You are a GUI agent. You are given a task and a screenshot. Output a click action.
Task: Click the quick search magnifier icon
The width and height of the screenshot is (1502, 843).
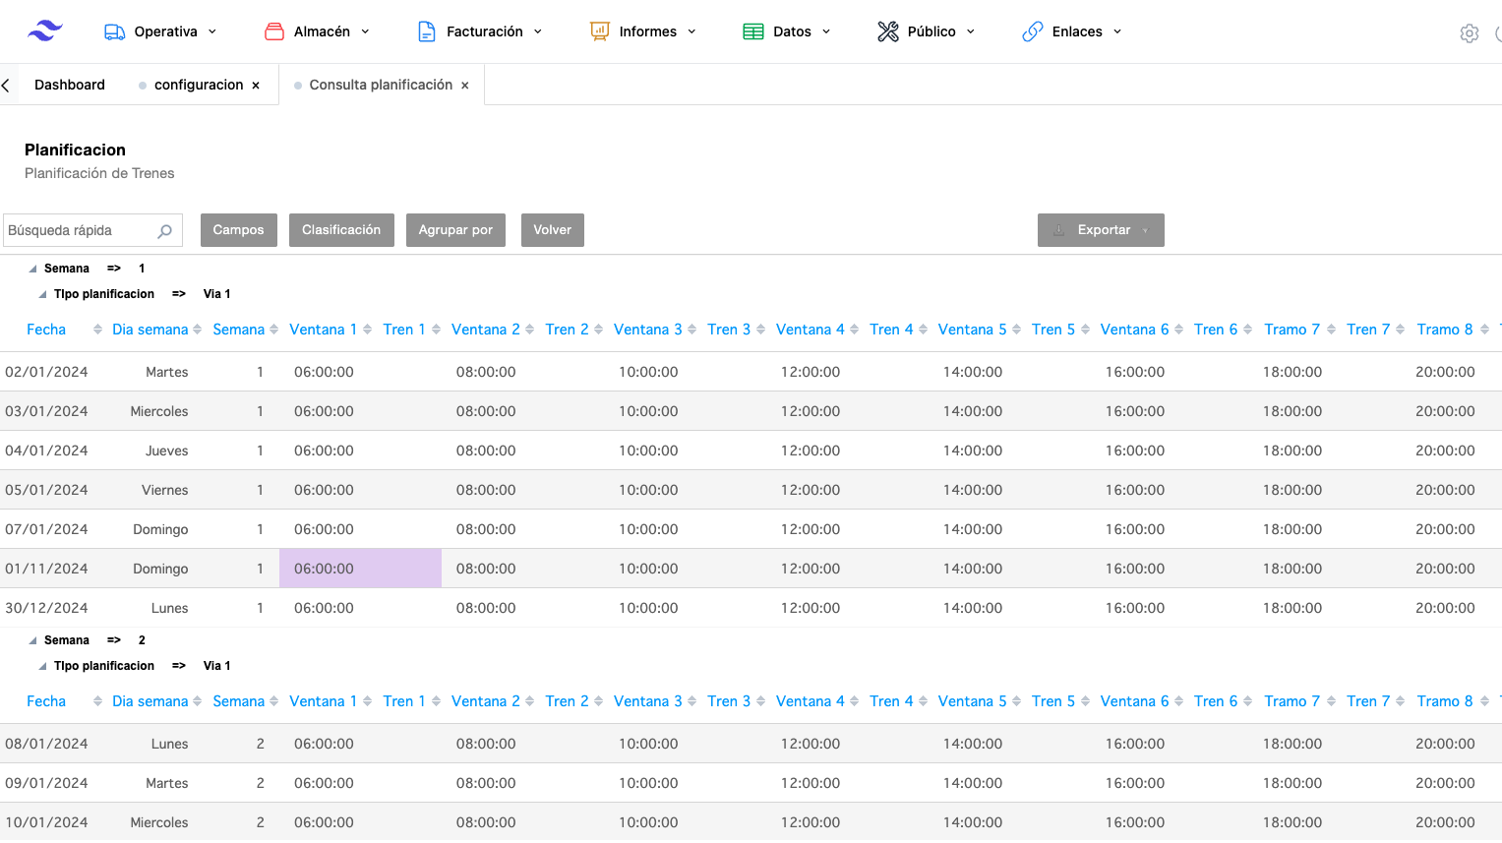click(x=165, y=231)
